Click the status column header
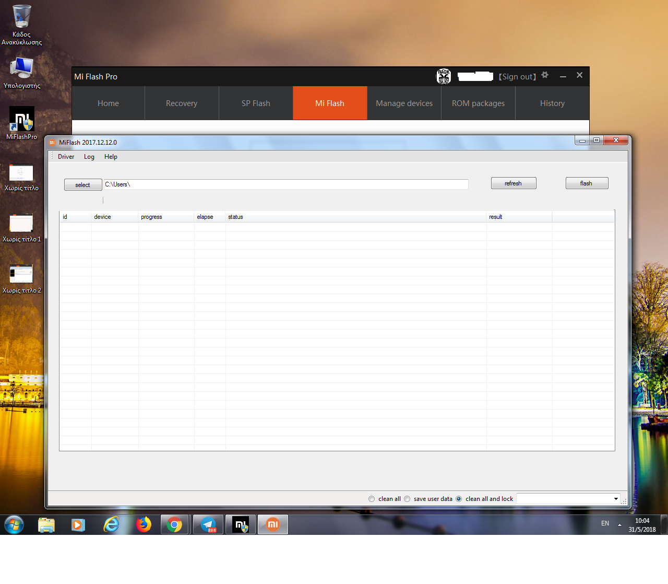 356,217
